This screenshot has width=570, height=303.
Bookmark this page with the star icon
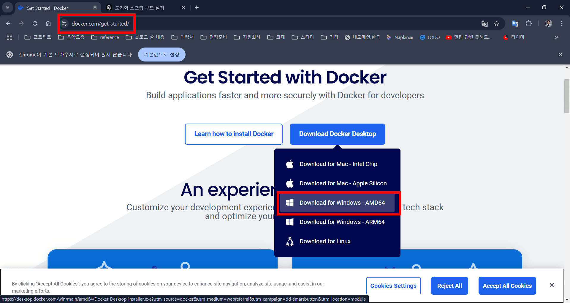click(496, 24)
